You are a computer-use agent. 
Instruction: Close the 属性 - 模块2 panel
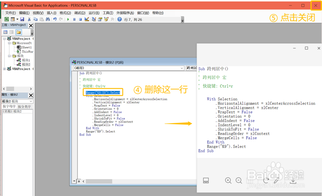coord(31,95)
